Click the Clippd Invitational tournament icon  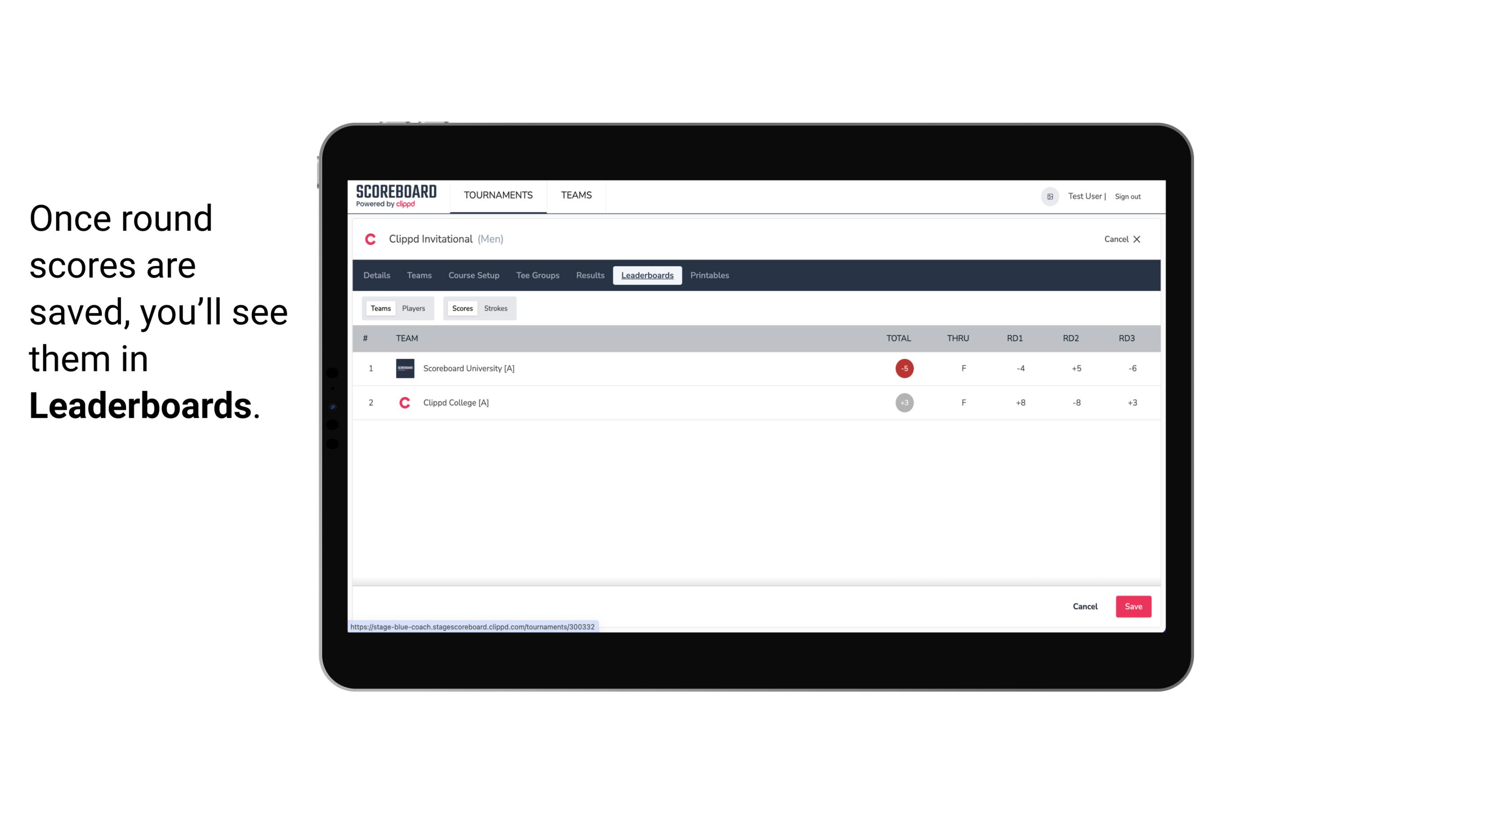(371, 239)
